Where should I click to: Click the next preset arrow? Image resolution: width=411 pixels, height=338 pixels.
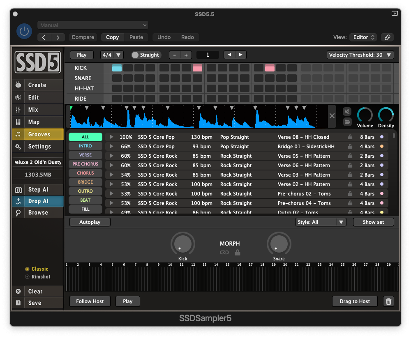click(58, 37)
